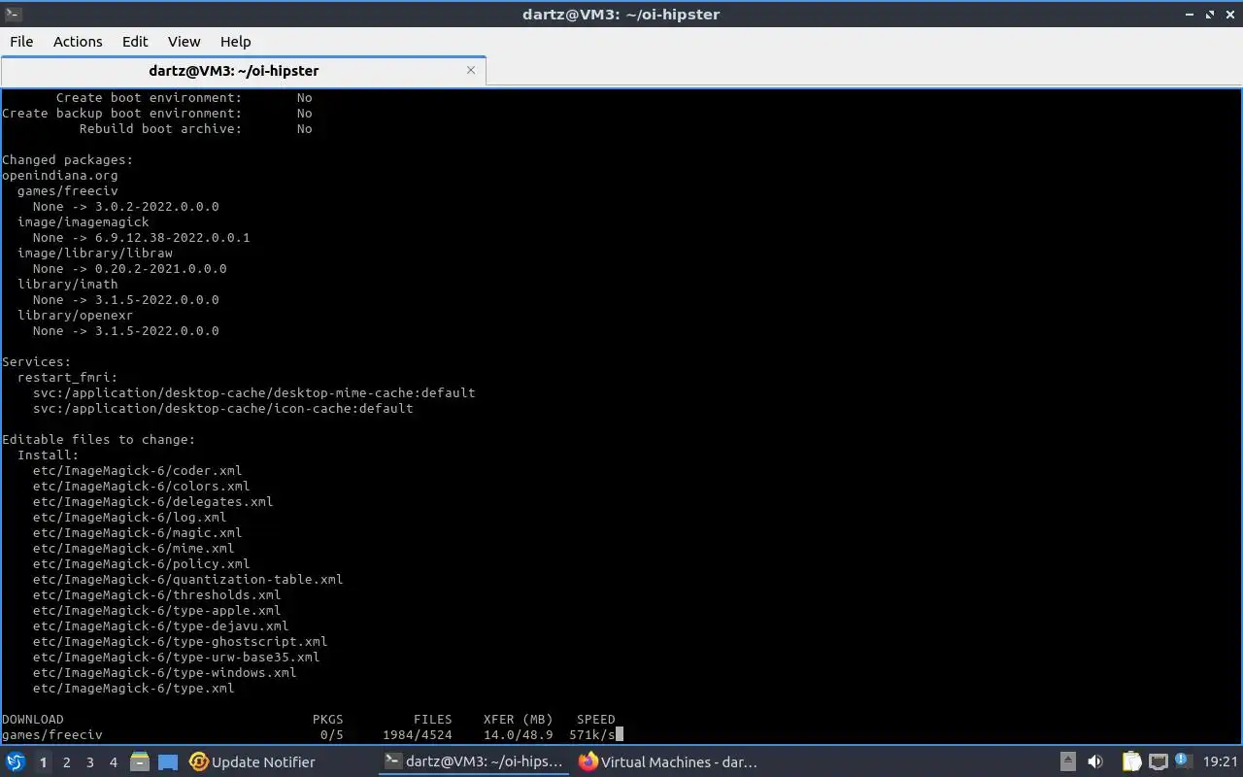Screen dimensions: 1243x777
Task: Click the 'image/imagemagick' package line
Action: point(84,222)
